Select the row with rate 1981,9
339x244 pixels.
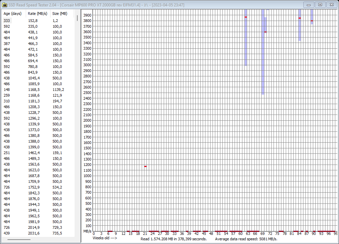38,222
